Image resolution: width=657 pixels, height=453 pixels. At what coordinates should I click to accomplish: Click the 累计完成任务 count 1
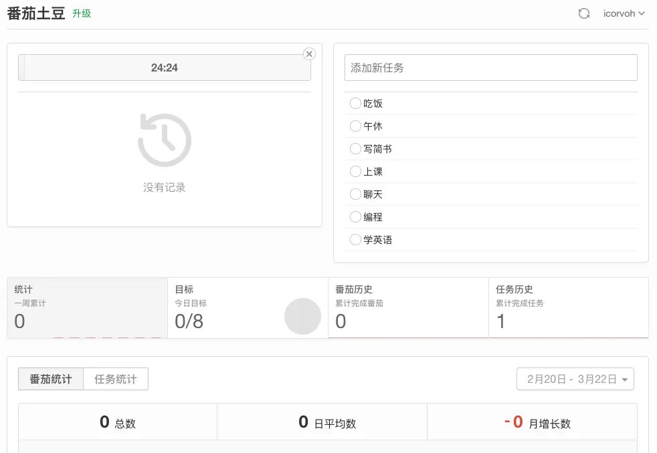(500, 321)
